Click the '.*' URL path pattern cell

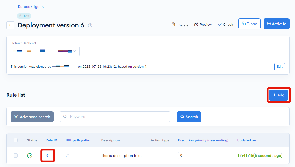[x=67, y=155]
